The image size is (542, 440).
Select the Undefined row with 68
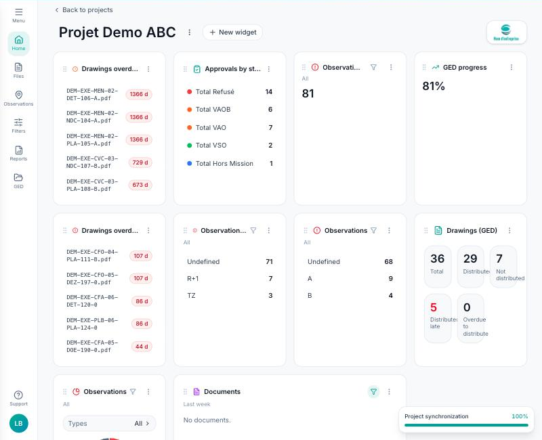(350, 262)
